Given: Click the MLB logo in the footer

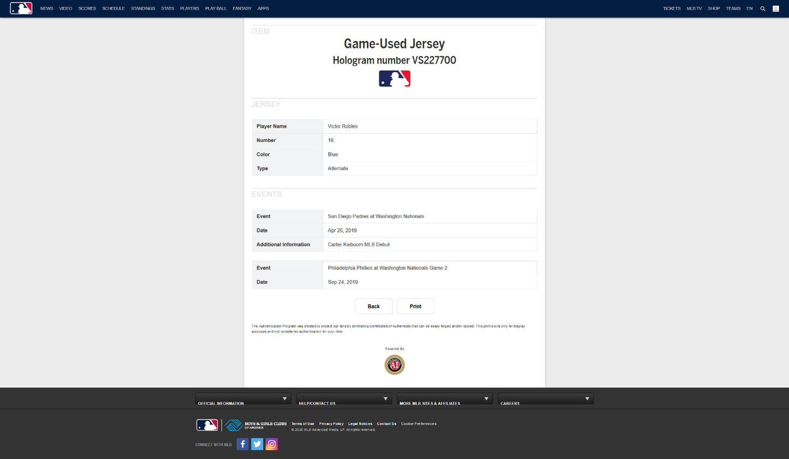Looking at the screenshot, I should tap(206, 425).
